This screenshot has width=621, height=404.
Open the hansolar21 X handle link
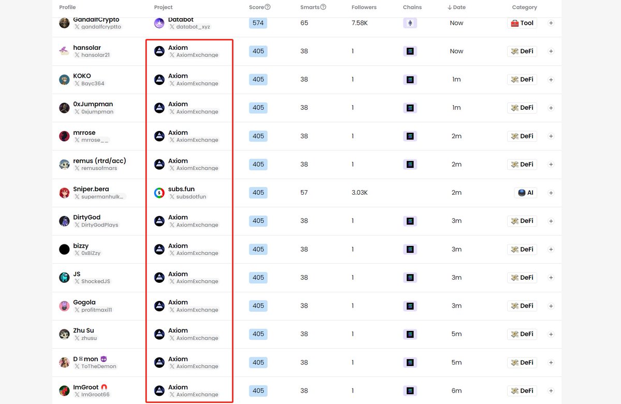click(x=92, y=55)
